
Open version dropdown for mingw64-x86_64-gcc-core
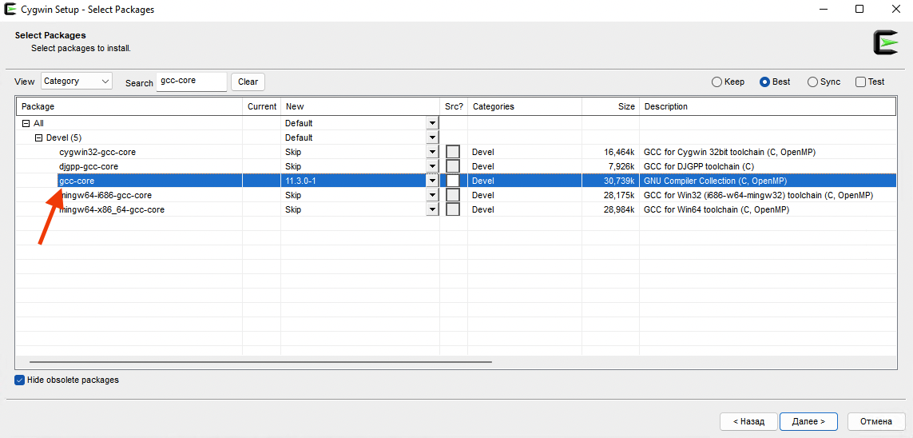coord(432,209)
